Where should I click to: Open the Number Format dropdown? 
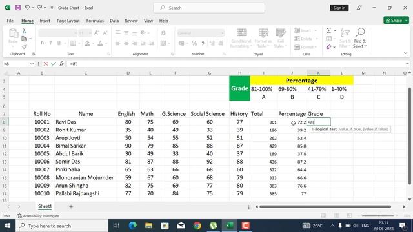(222, 33)
